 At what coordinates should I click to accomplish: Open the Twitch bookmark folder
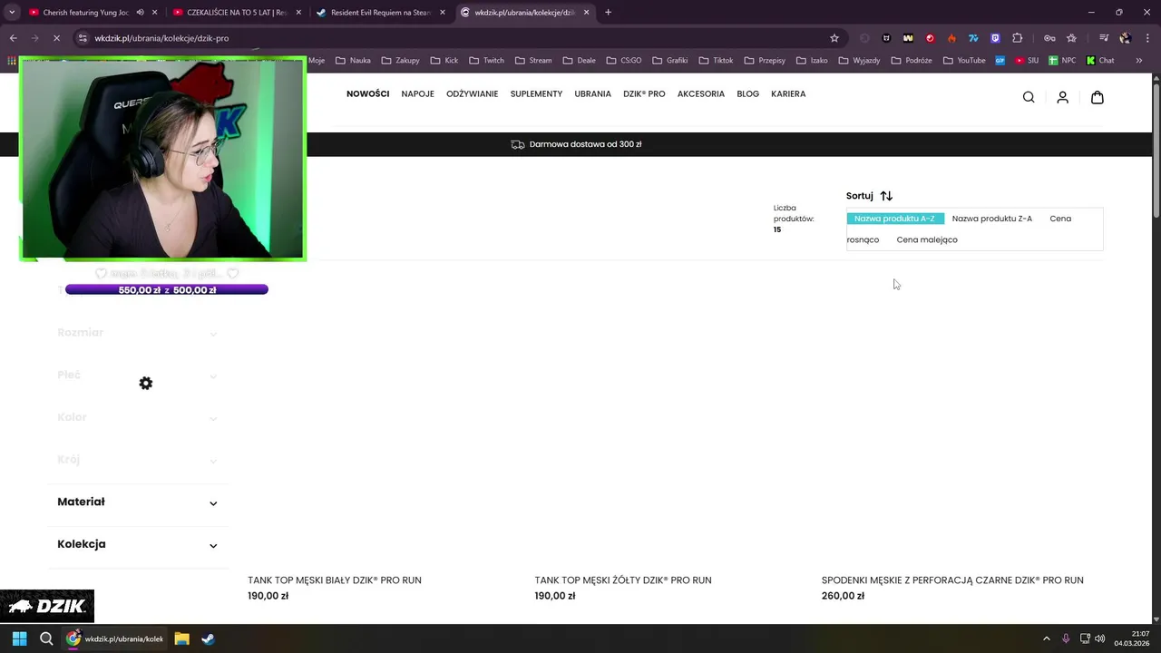[486, 61]
